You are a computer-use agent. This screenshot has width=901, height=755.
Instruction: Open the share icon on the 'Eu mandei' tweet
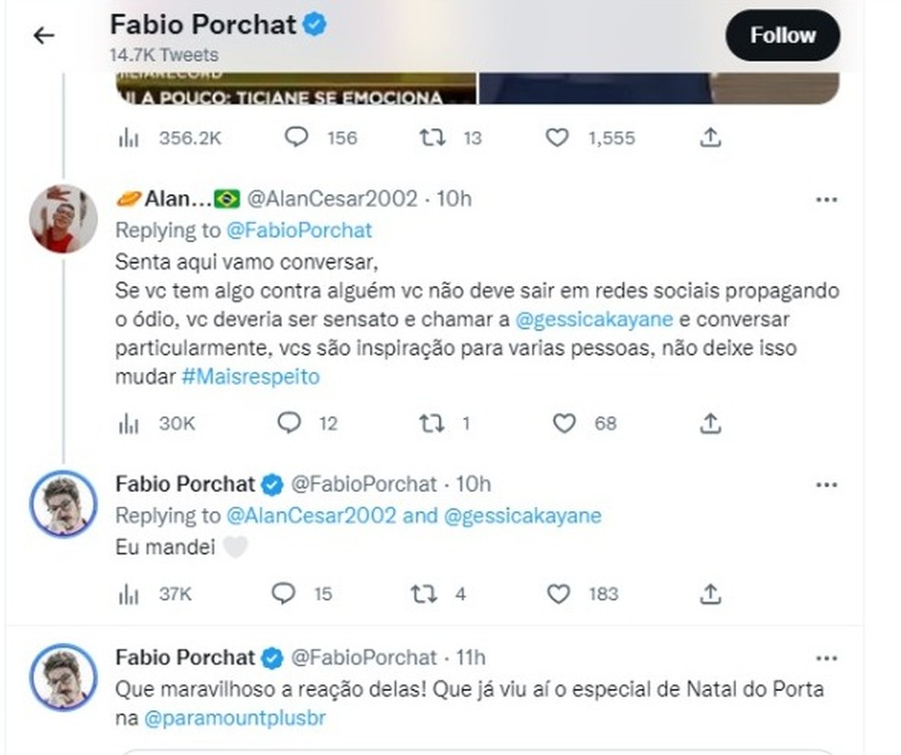click(710, 594)
